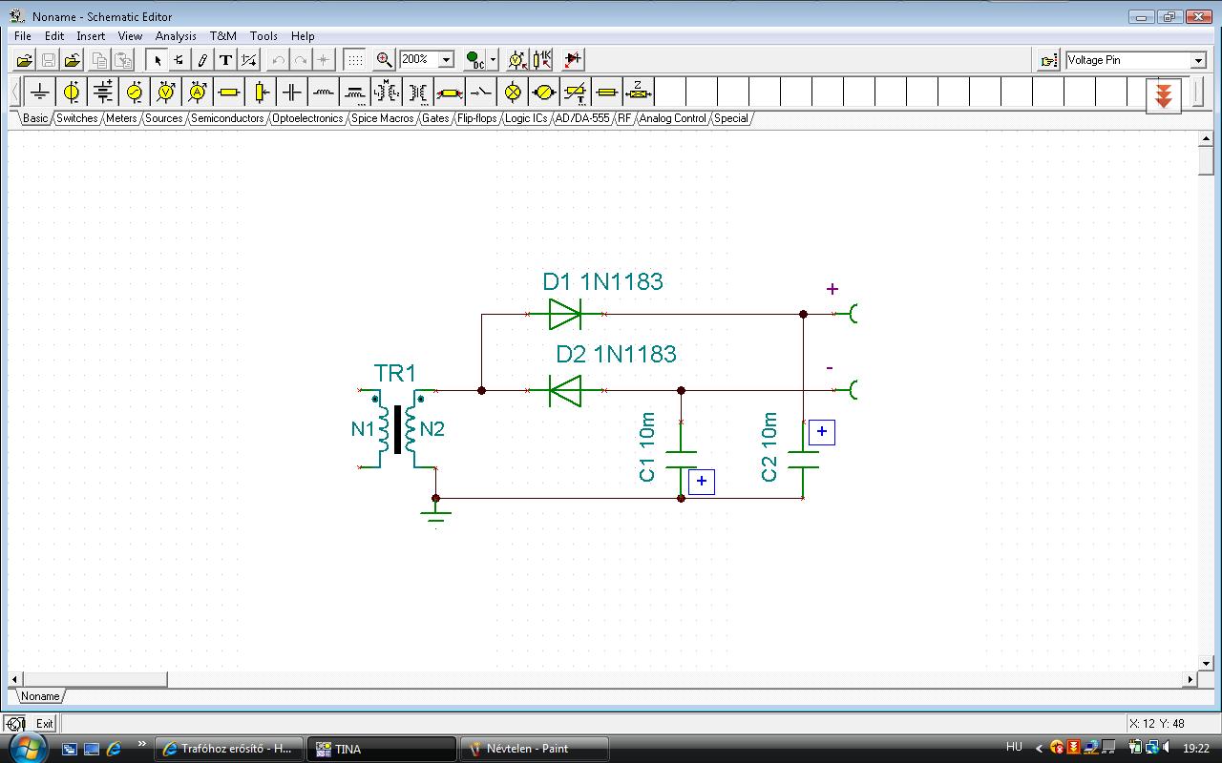Viewport: 1222px width, 763px height.
Task: Click the zoom magnifier icon
Action: (x=384, y=60)
